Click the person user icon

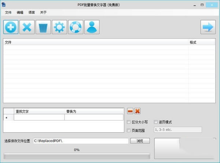pos(92,27)
